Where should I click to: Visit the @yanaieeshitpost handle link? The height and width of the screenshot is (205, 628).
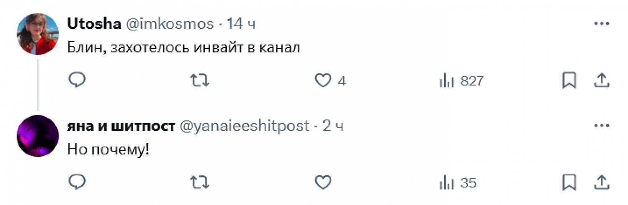click(x=245, y=126)
